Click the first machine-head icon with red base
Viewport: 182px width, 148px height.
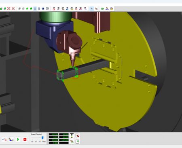[54, 8]
